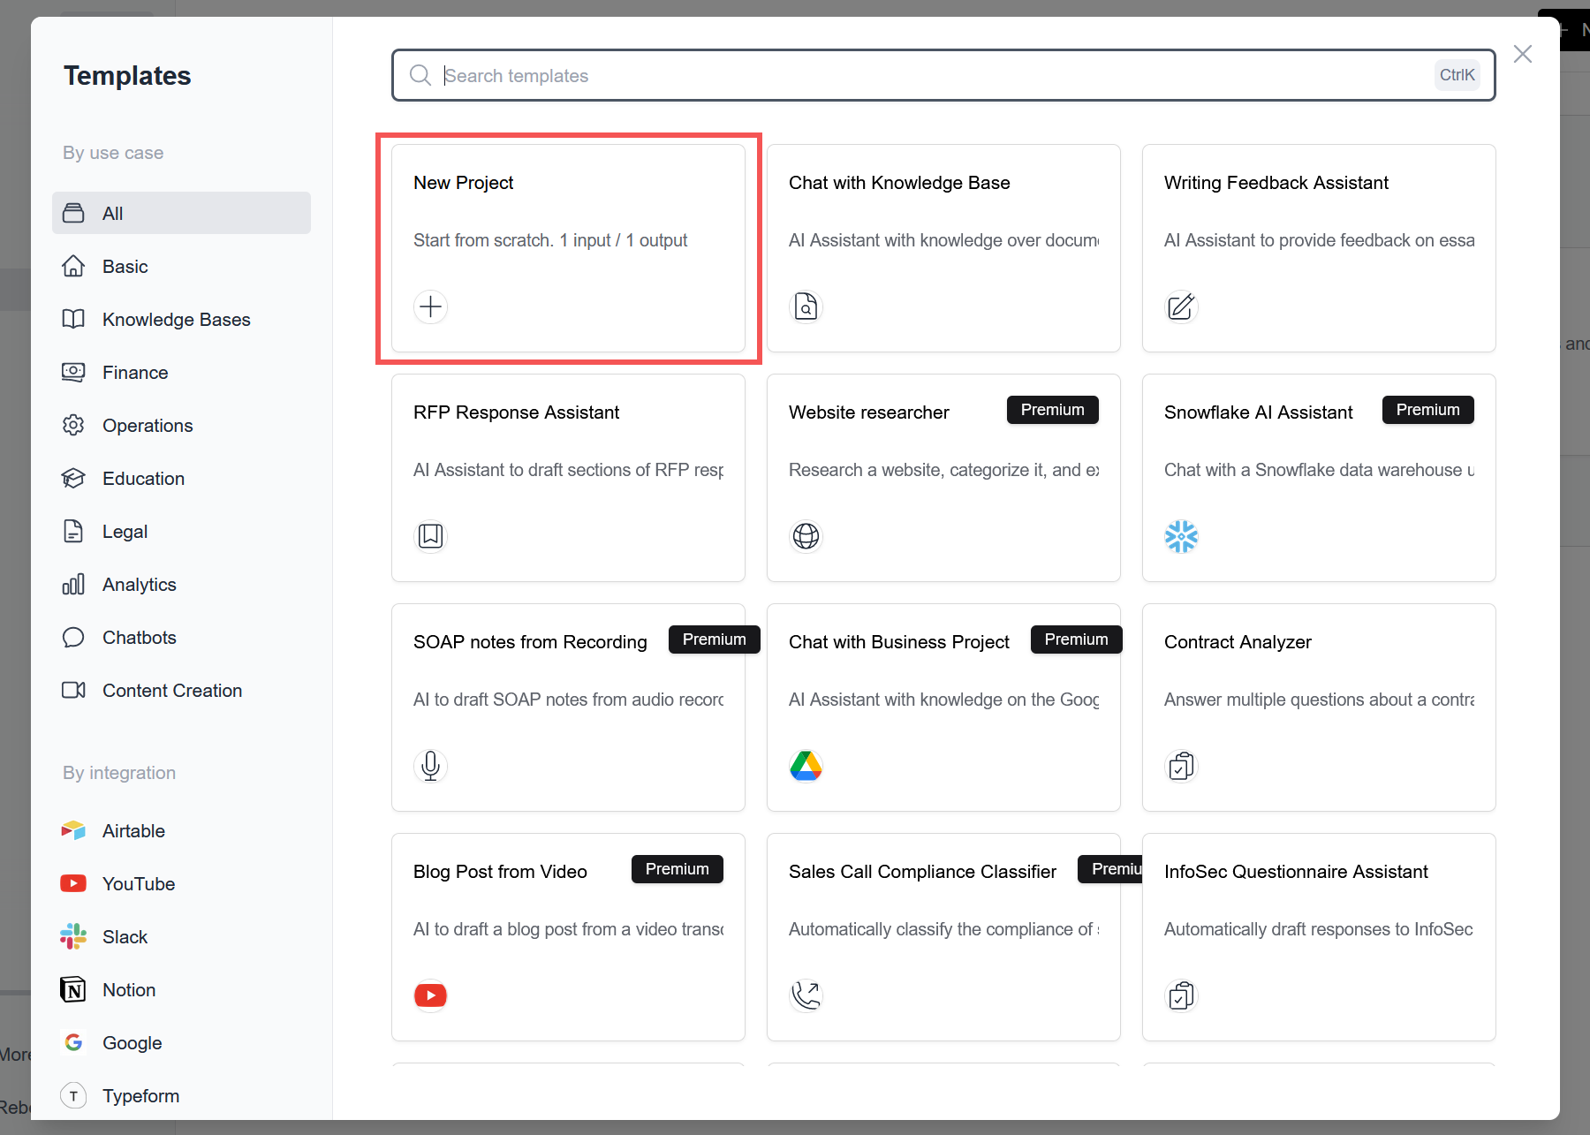Open Snowflake AI Assistant title

click(1258, 412)
